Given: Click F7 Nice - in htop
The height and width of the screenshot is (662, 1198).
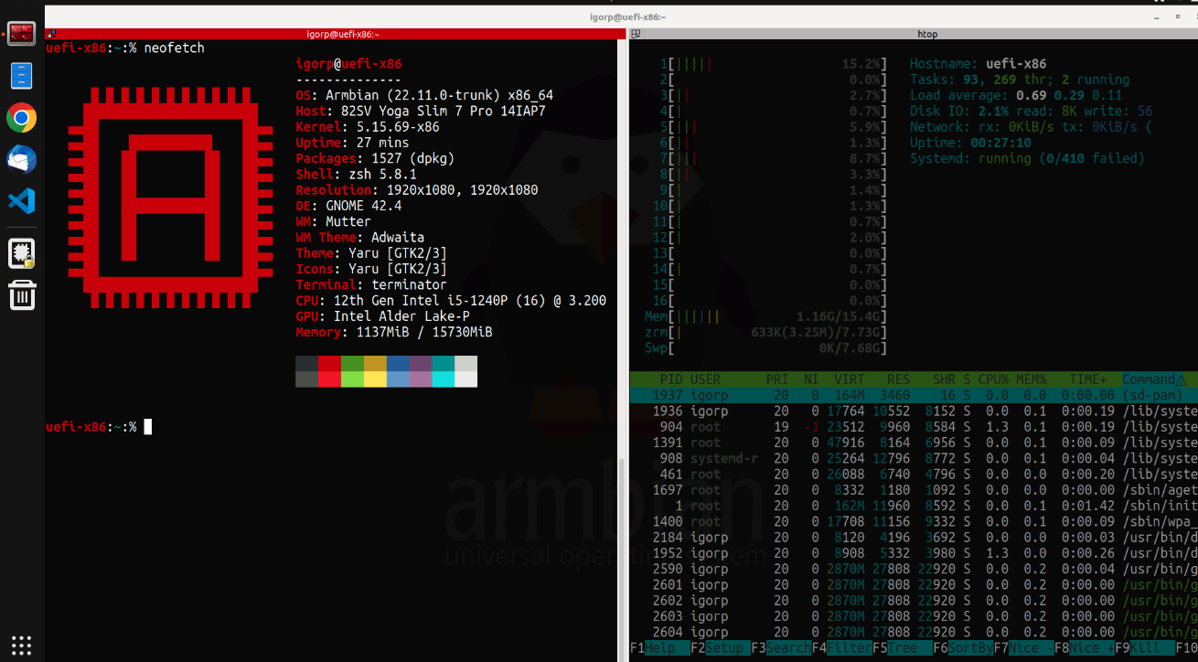Looking at the screenshot, I should tap(1023, 647).
